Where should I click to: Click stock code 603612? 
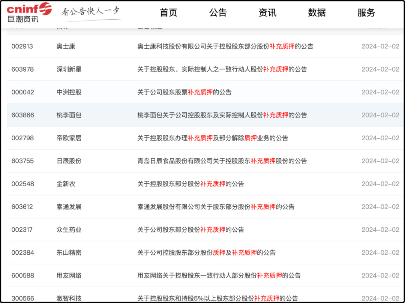[x=22, y=207]
